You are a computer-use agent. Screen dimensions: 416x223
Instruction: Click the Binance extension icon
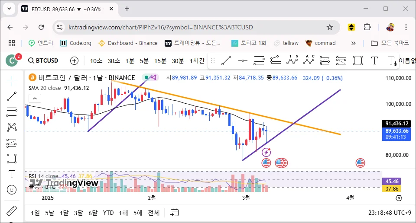tap(351, 27)
